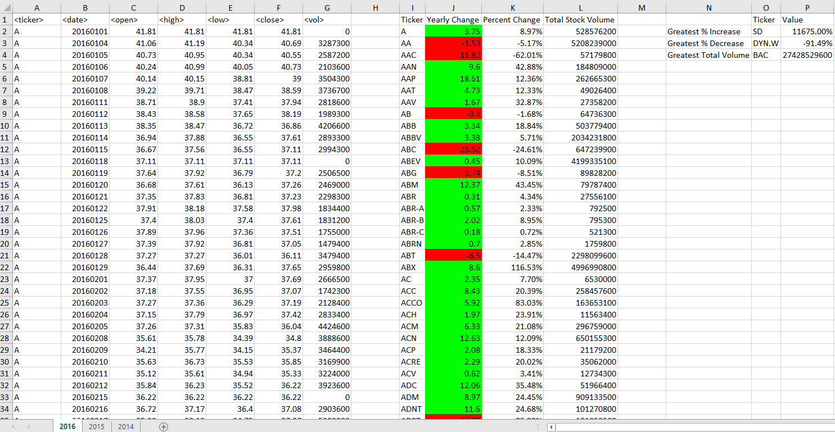Click the 4996990800 total volume cell

pos(580,267)
